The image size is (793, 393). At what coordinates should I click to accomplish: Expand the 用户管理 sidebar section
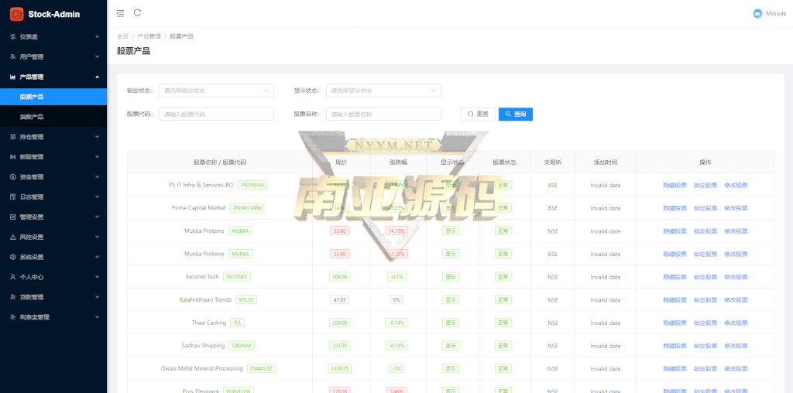[x=53, y=56]
